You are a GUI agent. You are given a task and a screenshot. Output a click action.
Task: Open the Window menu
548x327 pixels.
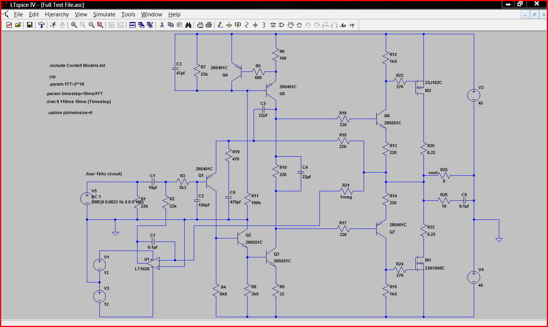point(152,14)
